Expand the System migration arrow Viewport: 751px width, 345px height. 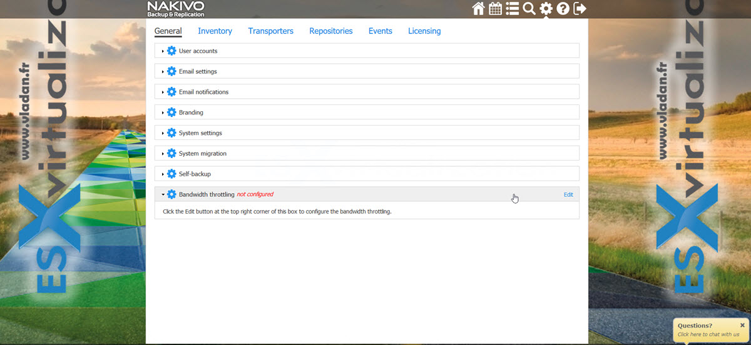point(163,154)
